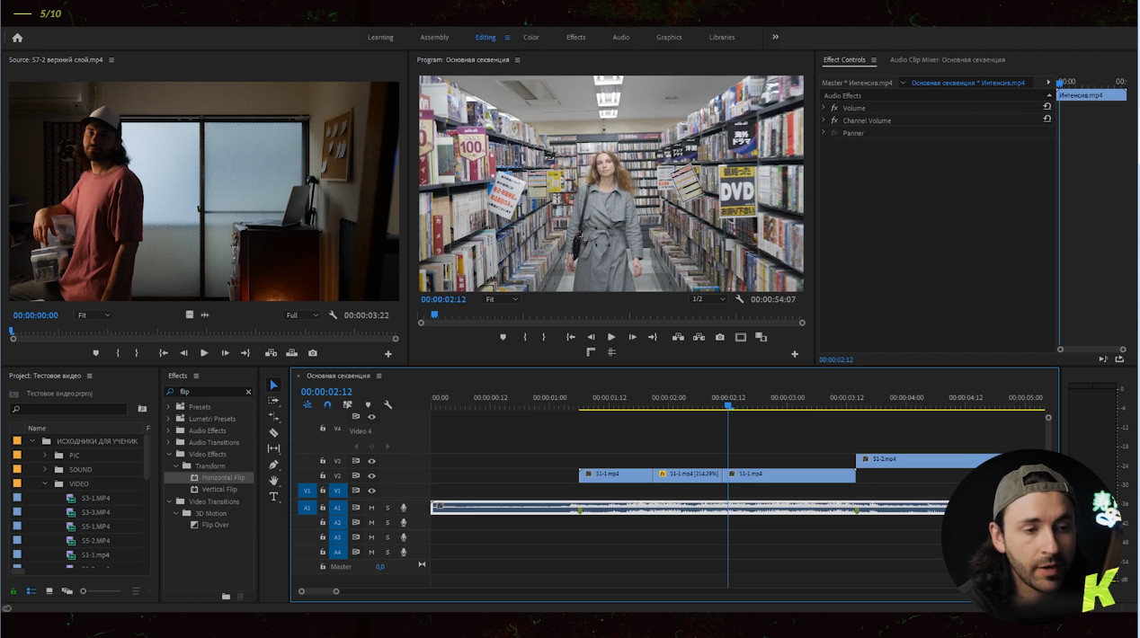Select the Razor tool in the toolbar
1140x638 pixels.
click(x=274, y=432)
